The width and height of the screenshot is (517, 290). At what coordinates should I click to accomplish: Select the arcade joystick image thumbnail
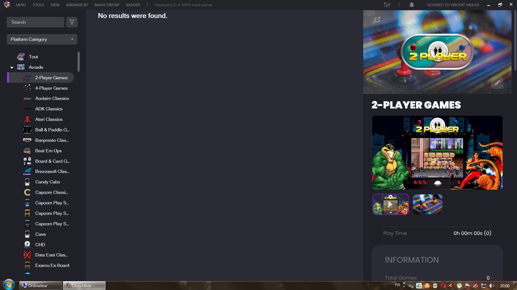(x=428, y=204)
